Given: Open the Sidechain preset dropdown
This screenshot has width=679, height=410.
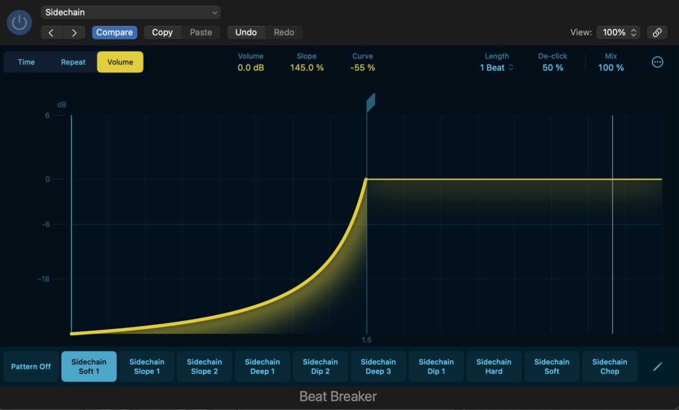Looking at the screenshot, I should click(x=131, y=13).
